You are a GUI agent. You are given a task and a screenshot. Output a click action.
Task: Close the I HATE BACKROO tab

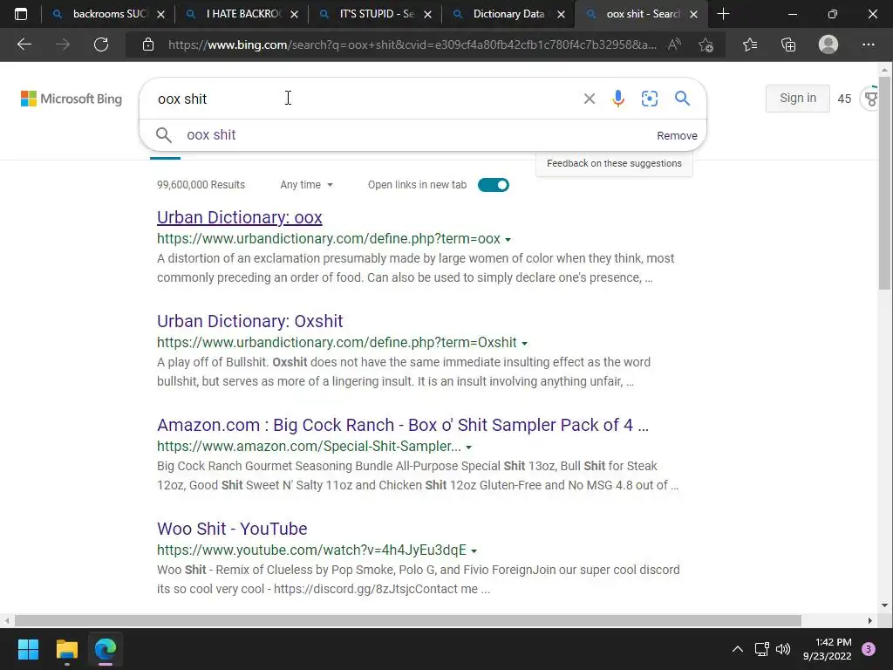click(x=294, y=14)
